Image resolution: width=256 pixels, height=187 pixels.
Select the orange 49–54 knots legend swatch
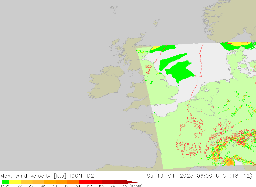click(x=73, y=182)
